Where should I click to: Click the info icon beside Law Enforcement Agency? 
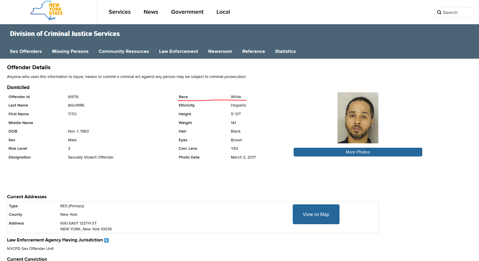(106, 240)
